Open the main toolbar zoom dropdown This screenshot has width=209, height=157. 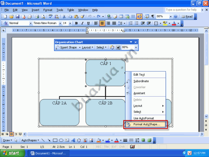[x=171, y=17]
